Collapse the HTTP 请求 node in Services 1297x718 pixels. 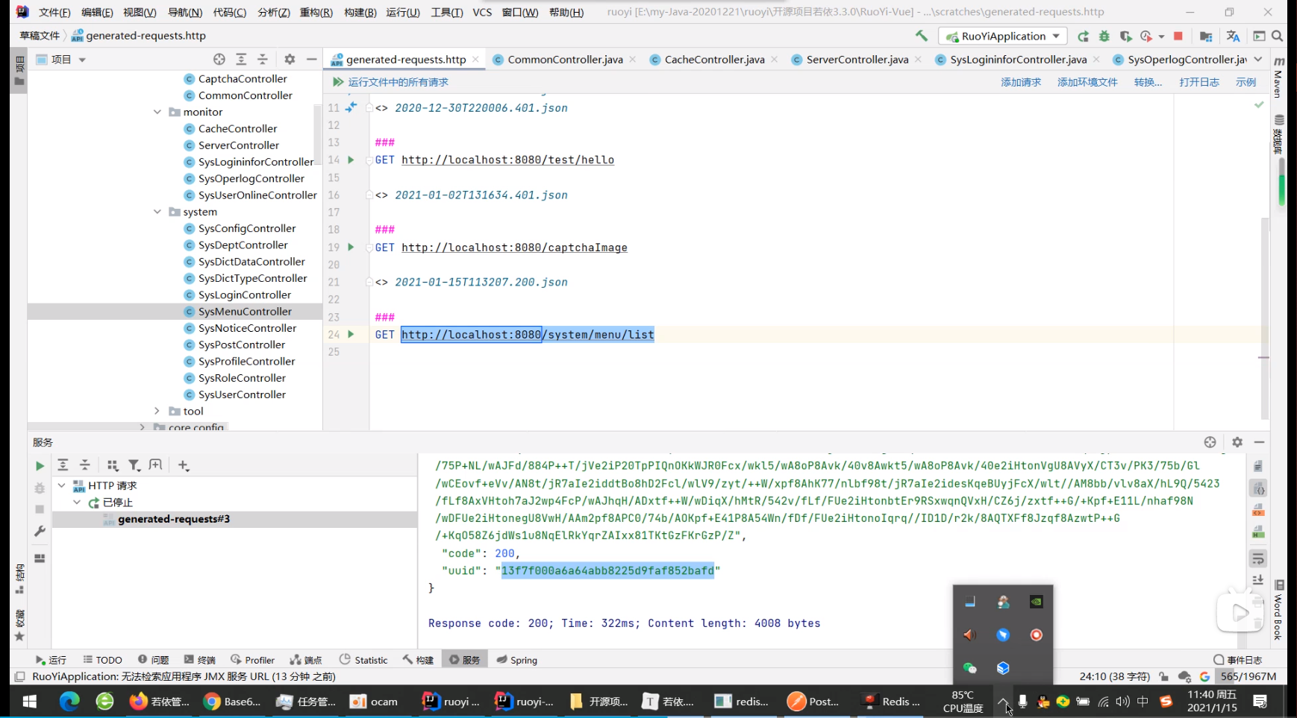[x=62, y=485]
